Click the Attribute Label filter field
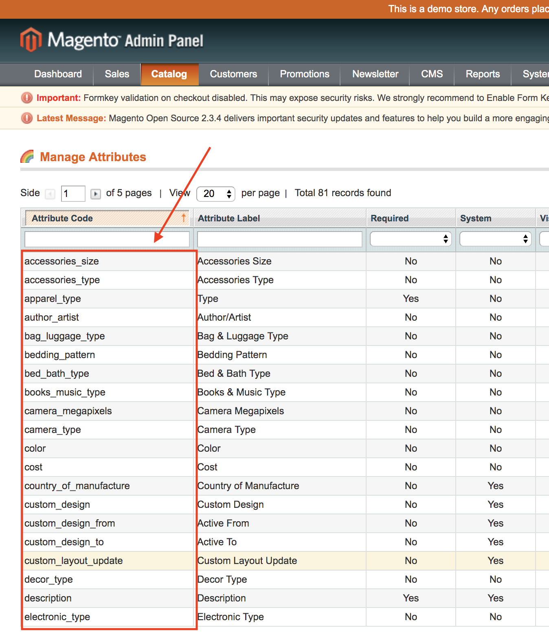This screenshot has height=634, width=549. point(279,239)
